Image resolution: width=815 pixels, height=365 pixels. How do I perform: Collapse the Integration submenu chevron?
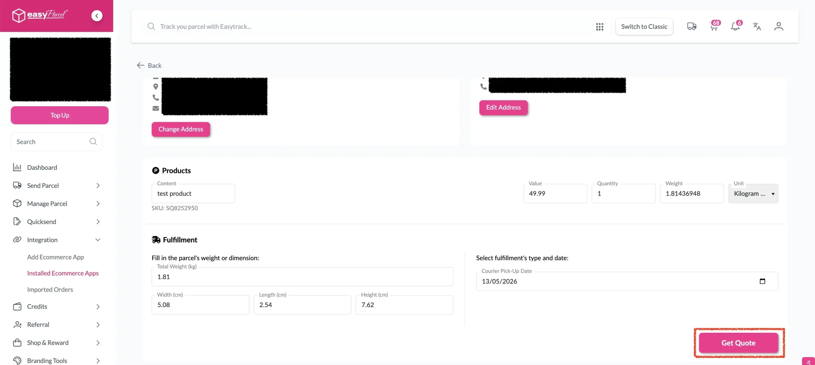(98, 240)
